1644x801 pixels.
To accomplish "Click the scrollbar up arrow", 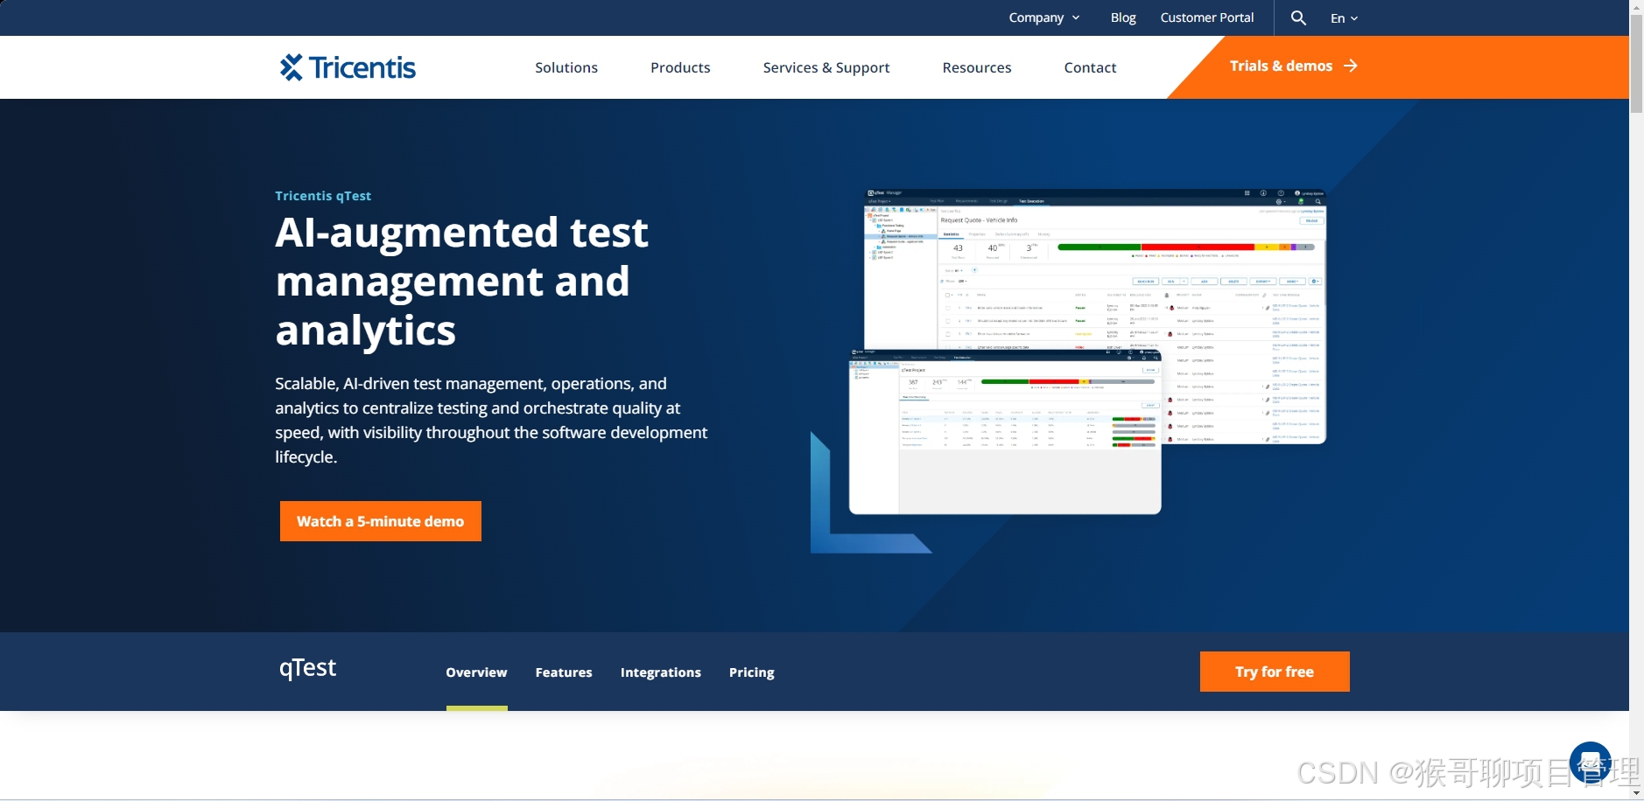I will (1636, 6).
